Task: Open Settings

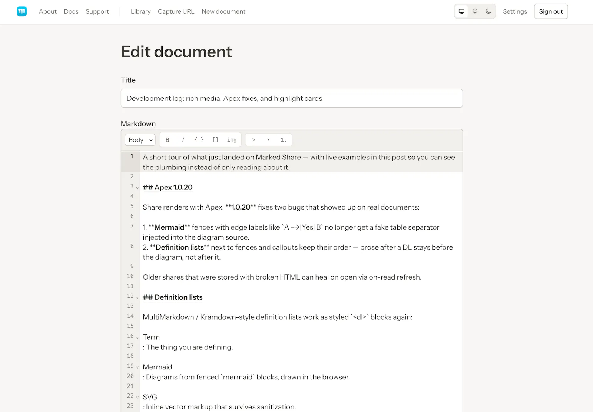Action: (x=515, y=11)
